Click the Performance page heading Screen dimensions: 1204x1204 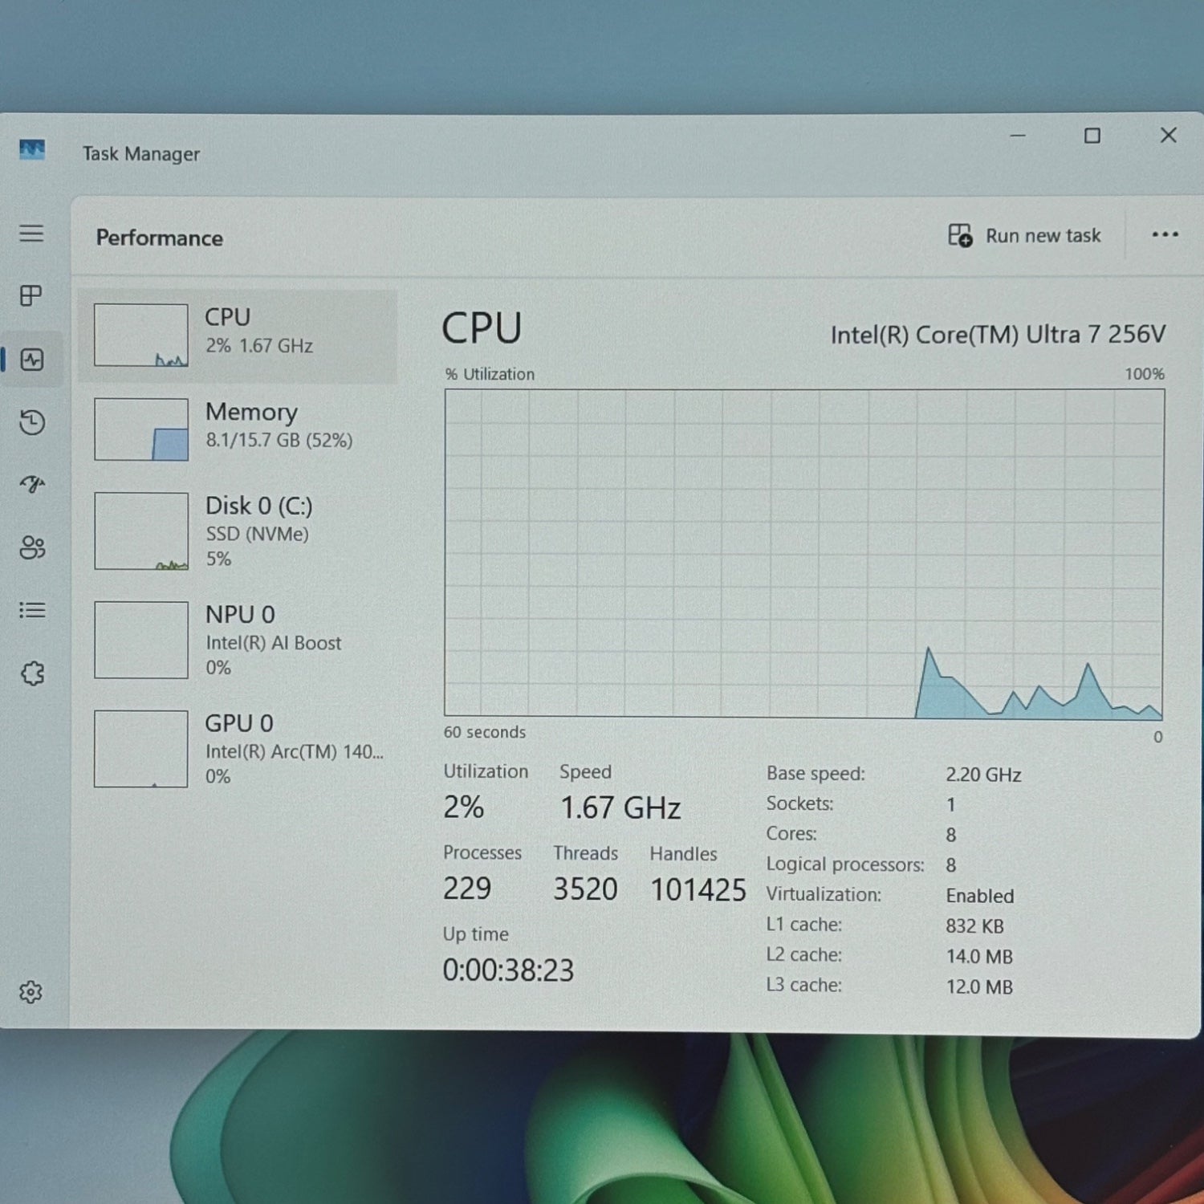[x=160, y=238]
